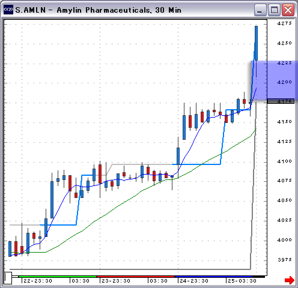Select the 25-03:30 time axis label
Screen dimensions: 298x288
[242, 281]
